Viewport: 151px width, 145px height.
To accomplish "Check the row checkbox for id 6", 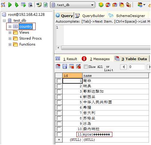I will (x=59, y=107).
